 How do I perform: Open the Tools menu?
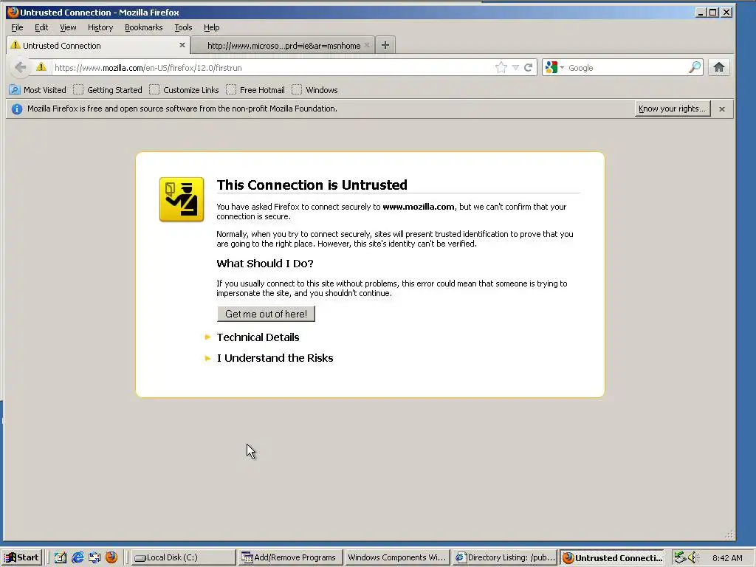click(x=183, y=27)
